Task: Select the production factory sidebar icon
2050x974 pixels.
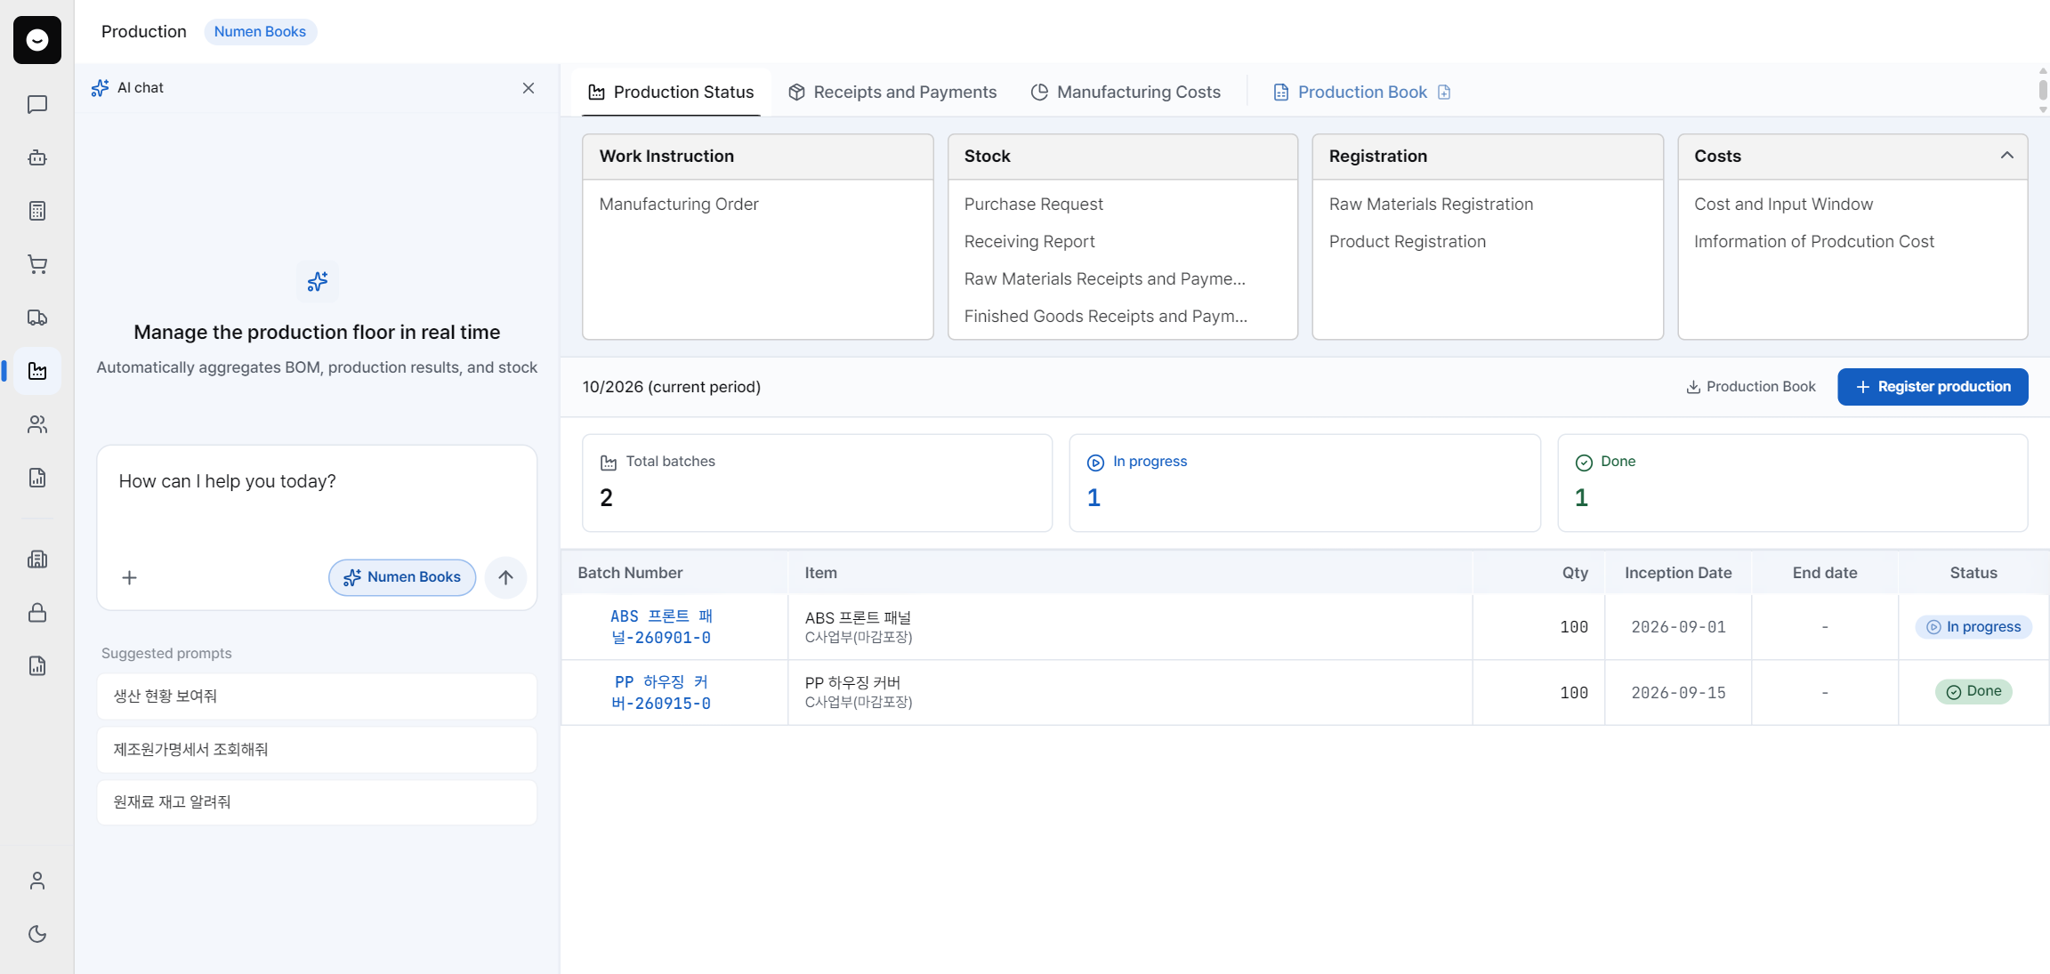Action: pos(37,371)
